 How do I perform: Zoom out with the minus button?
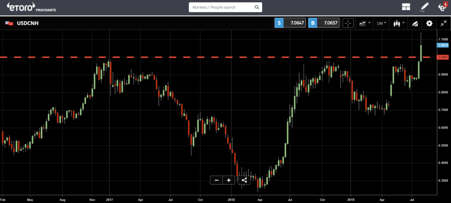pyautogui.click(x=217, y=180)
